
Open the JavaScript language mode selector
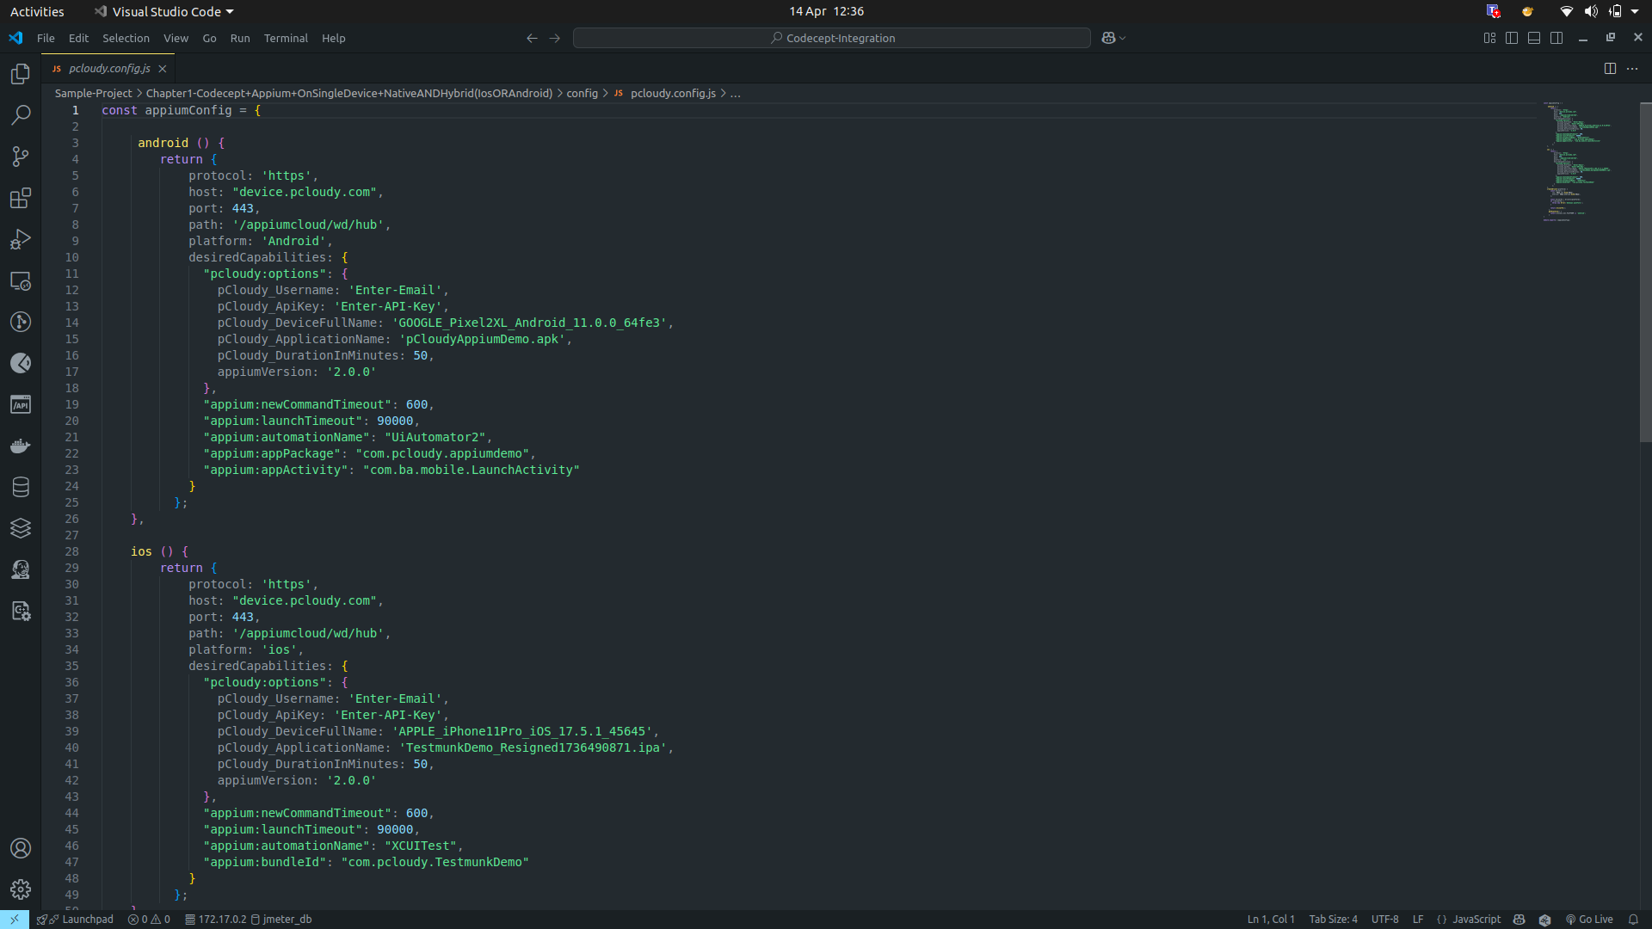tap(1476, 920)
